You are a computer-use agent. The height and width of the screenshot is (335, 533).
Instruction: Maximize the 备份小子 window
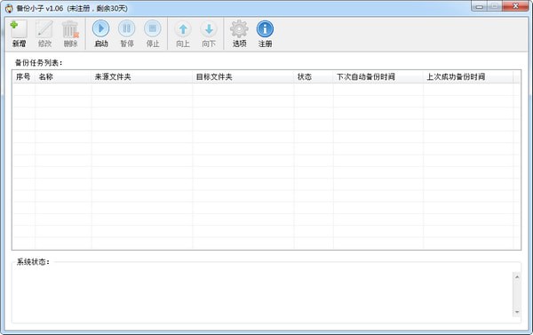coord(495,6)
